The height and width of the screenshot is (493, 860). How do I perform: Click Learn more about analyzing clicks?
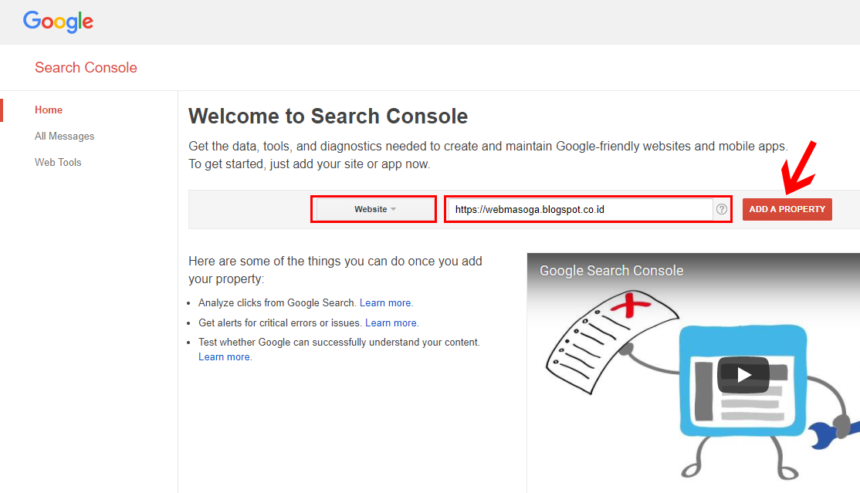385,302
